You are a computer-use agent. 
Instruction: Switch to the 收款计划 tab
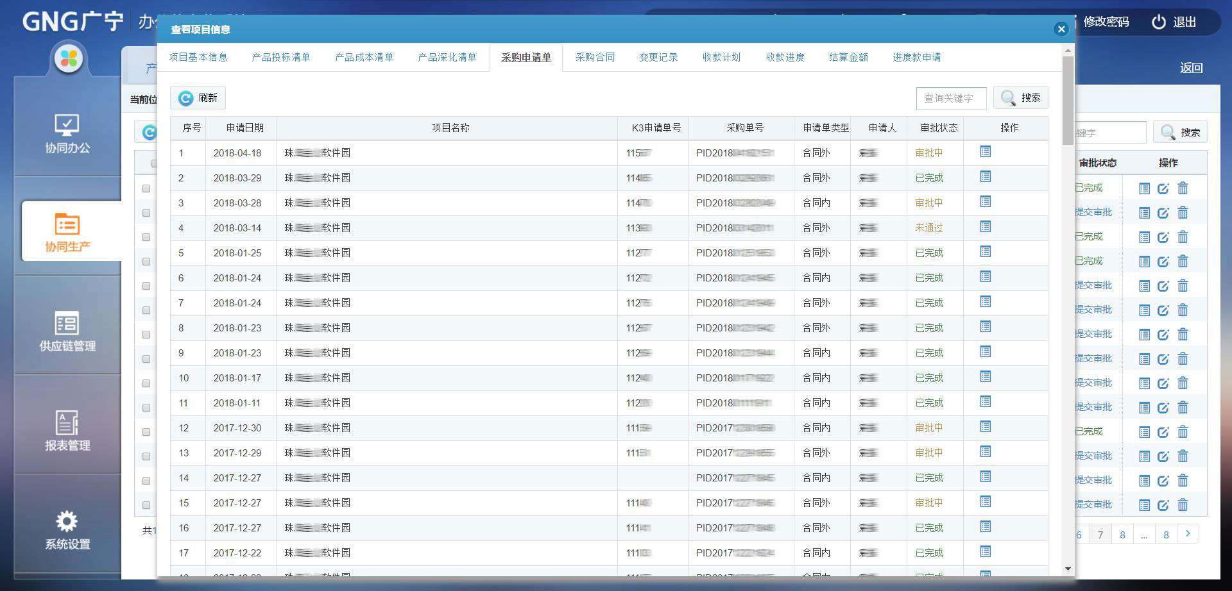(721, 58)
